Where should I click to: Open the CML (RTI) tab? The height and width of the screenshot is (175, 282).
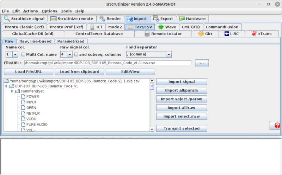pyautogui.click(x=191, y=27)
